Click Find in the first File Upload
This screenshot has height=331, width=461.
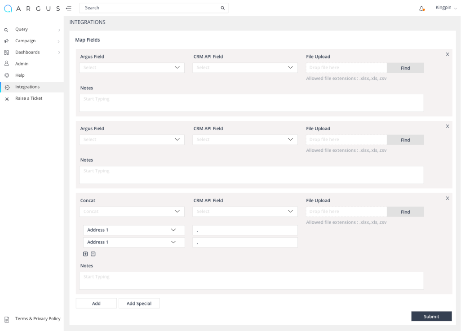(405, 68)
